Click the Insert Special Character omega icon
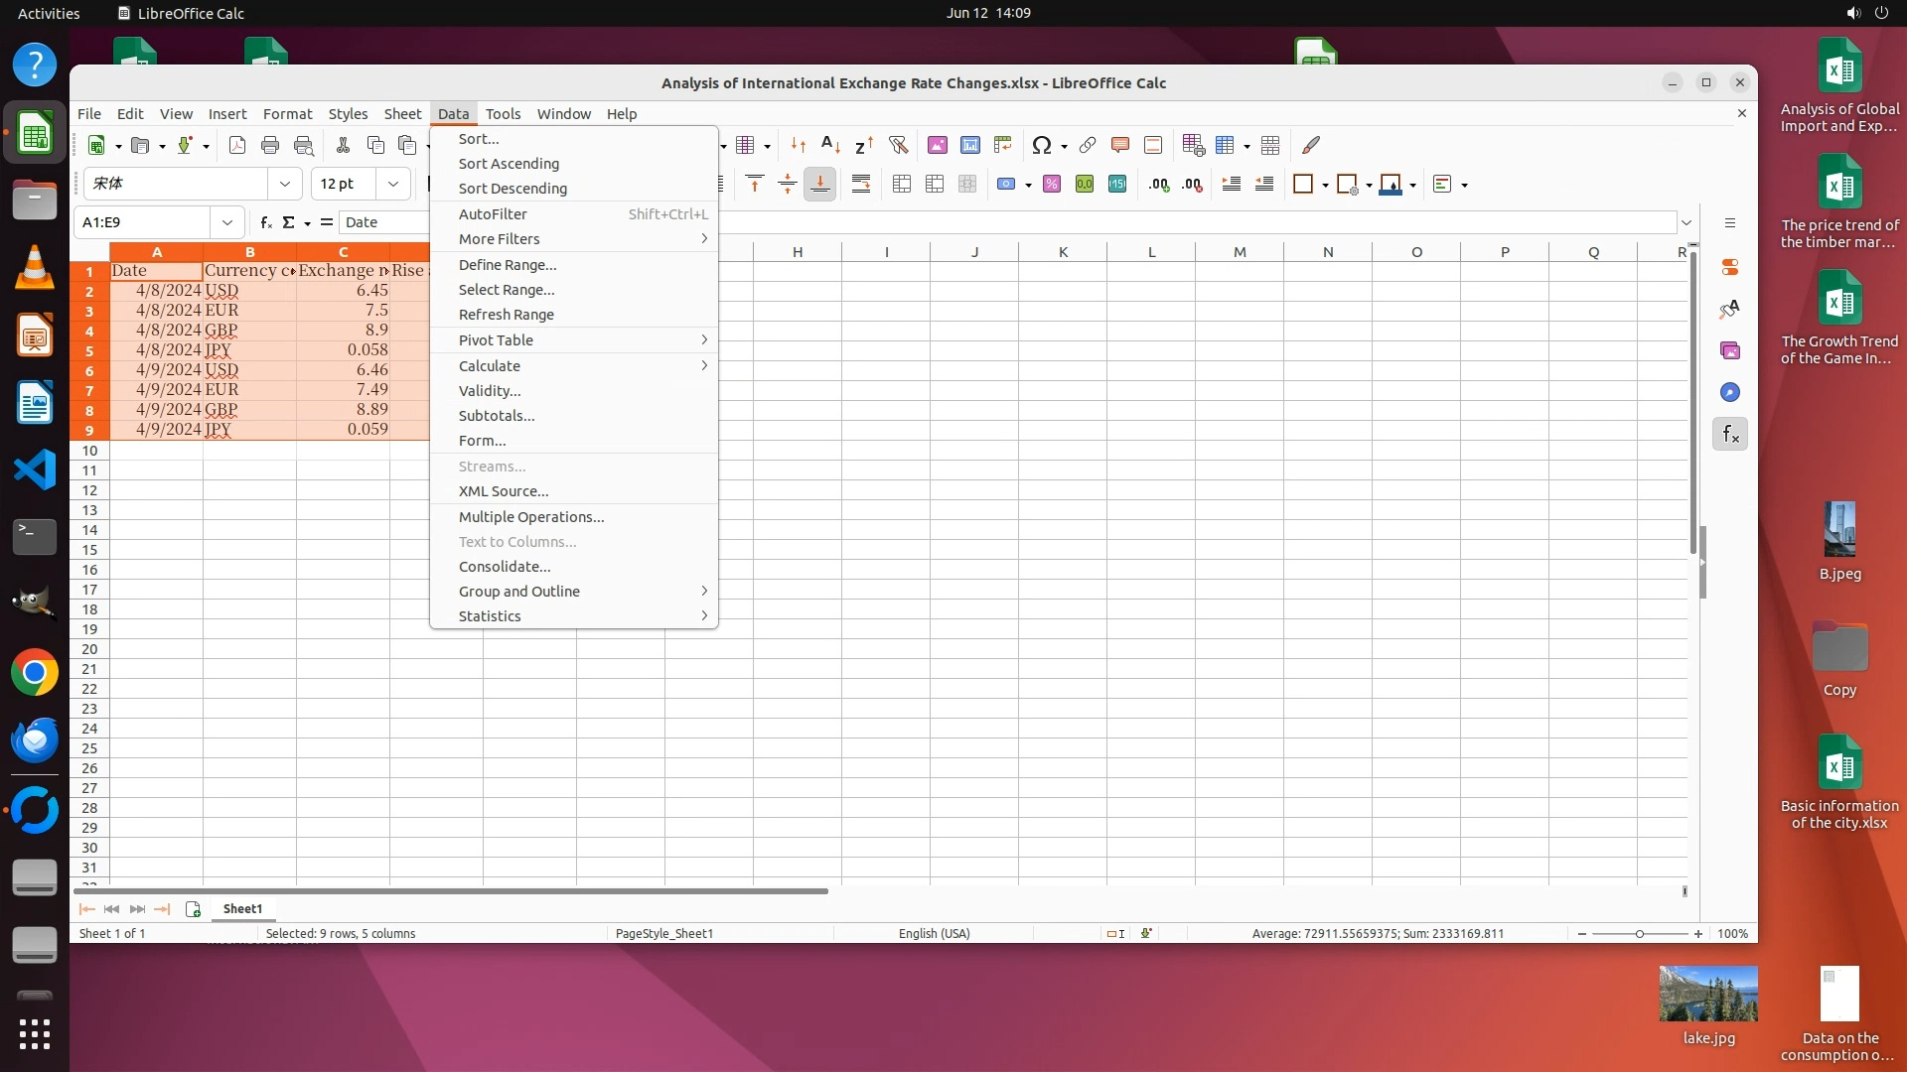The image size is (1907, 1072). 1041,145
